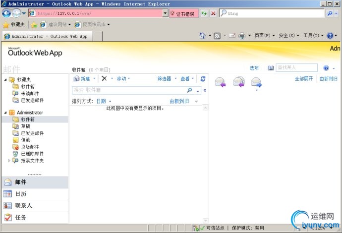Open the Suggested Sites (建议网站) link
Image resolution: width=342 pixels, height=233 pixels.
56,25
